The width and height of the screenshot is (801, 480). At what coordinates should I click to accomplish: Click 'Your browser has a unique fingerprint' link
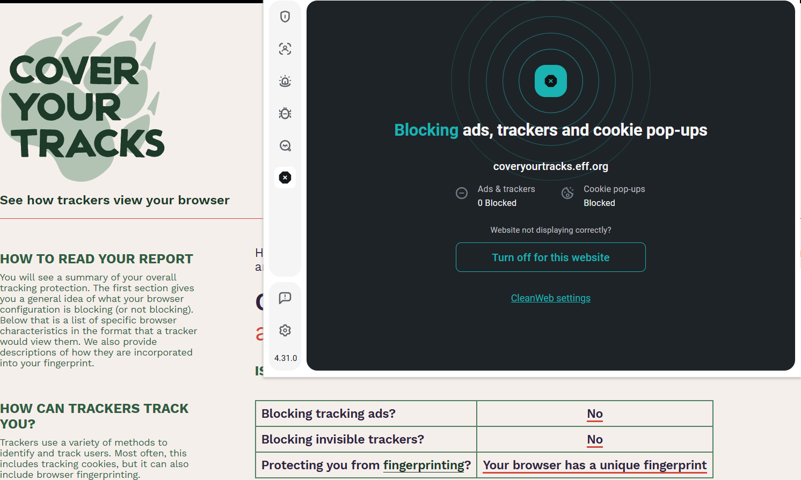coord(595,466)
